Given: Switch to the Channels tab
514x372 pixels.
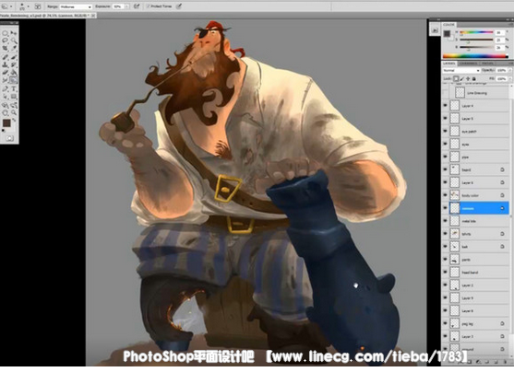Looking at the screenshot, I should click(x=468, y=64).
